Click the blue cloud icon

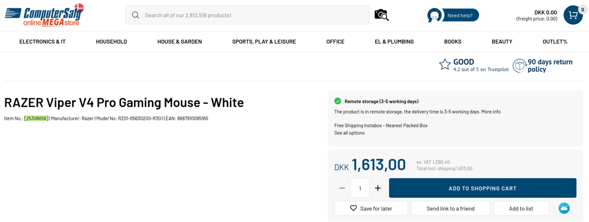(x=564, y=208)
